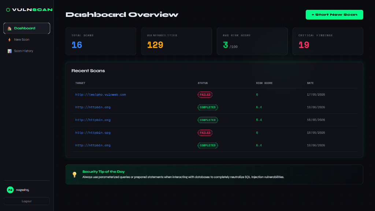Click the VulnScan hexagon logo icon
The image size is (375, 211).
coord(8,10)
